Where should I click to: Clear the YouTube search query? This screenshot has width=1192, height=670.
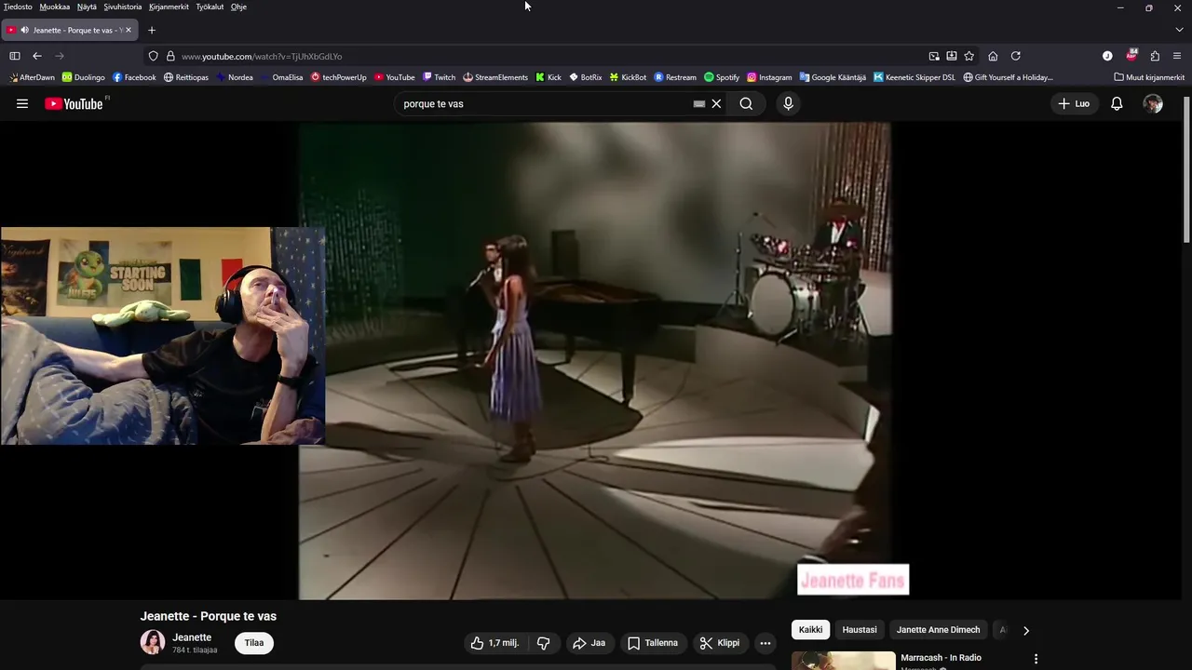716,104
